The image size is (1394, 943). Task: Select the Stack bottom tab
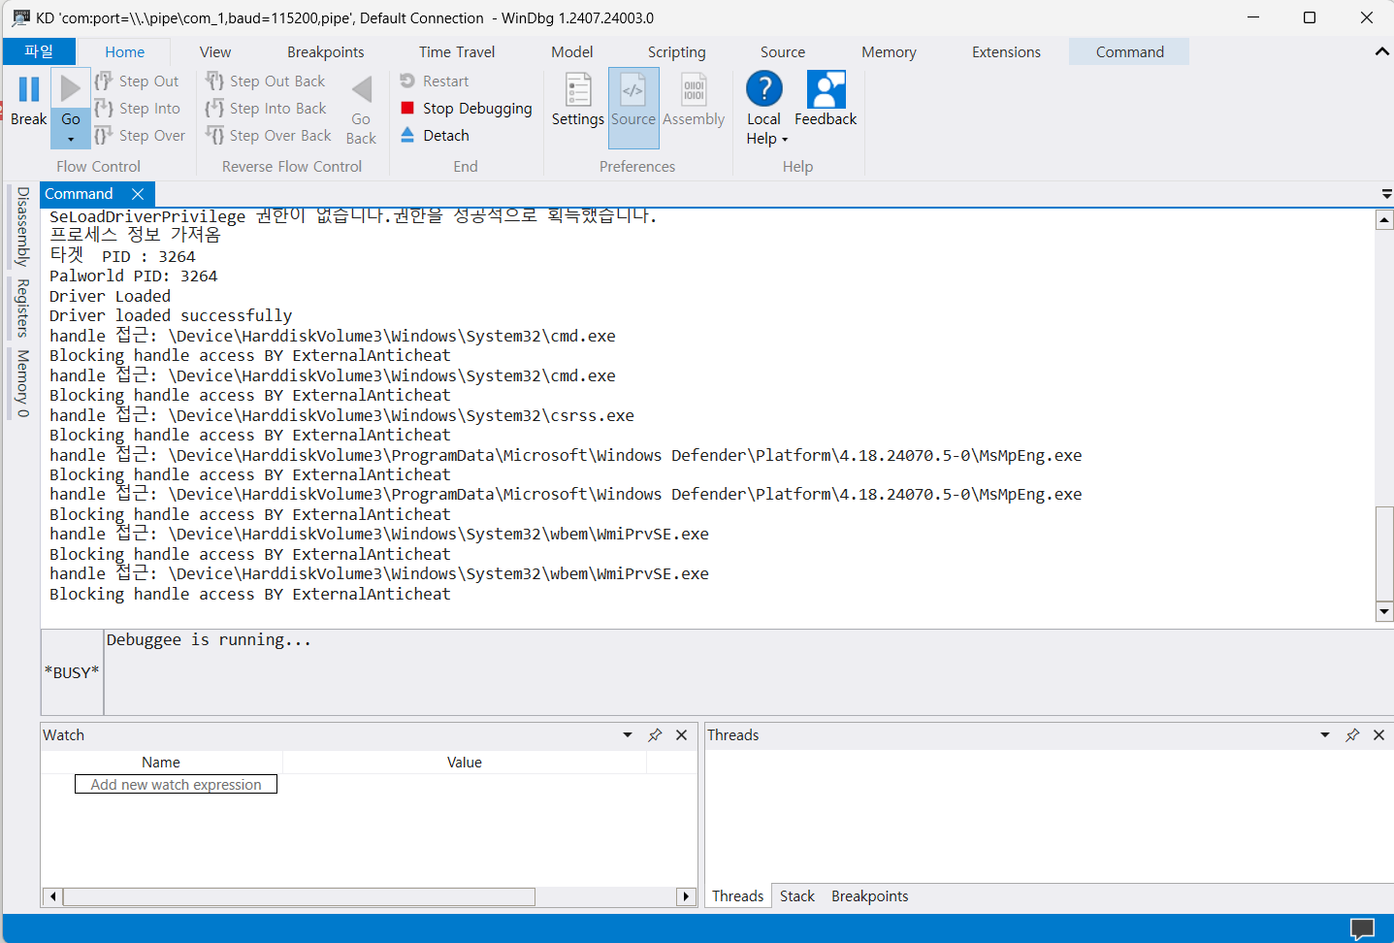tap(797, 896)
